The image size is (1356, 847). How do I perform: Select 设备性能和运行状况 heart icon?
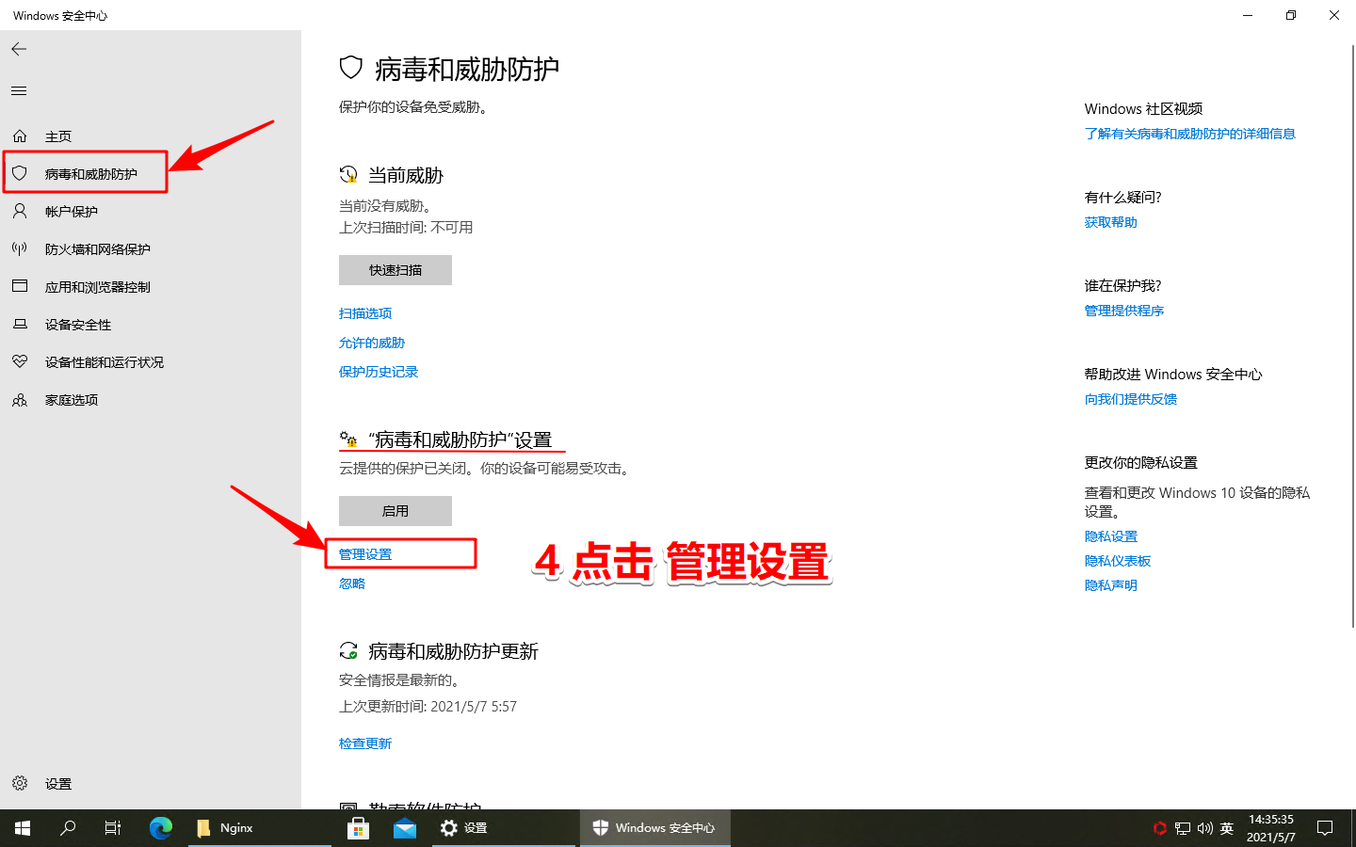tap(20, 361)
